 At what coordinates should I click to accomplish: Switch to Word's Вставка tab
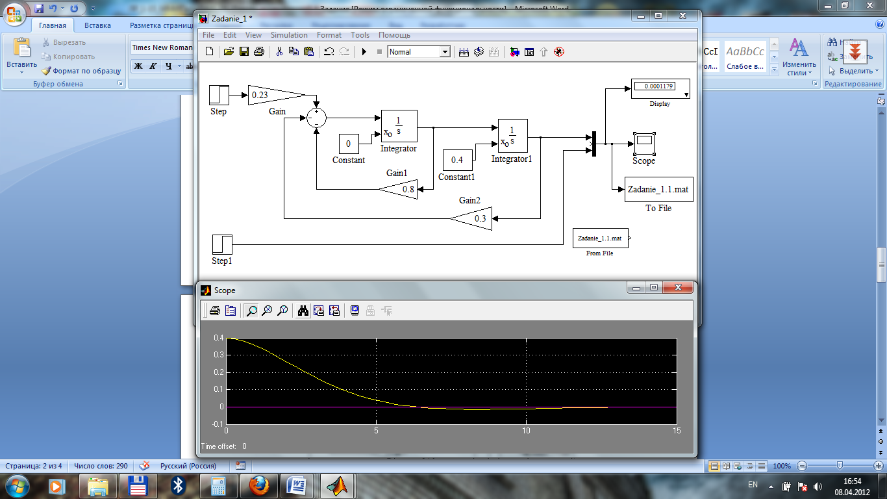pos(97,25)
